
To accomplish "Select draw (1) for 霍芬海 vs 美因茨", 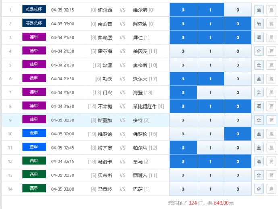I will (210, 51).
